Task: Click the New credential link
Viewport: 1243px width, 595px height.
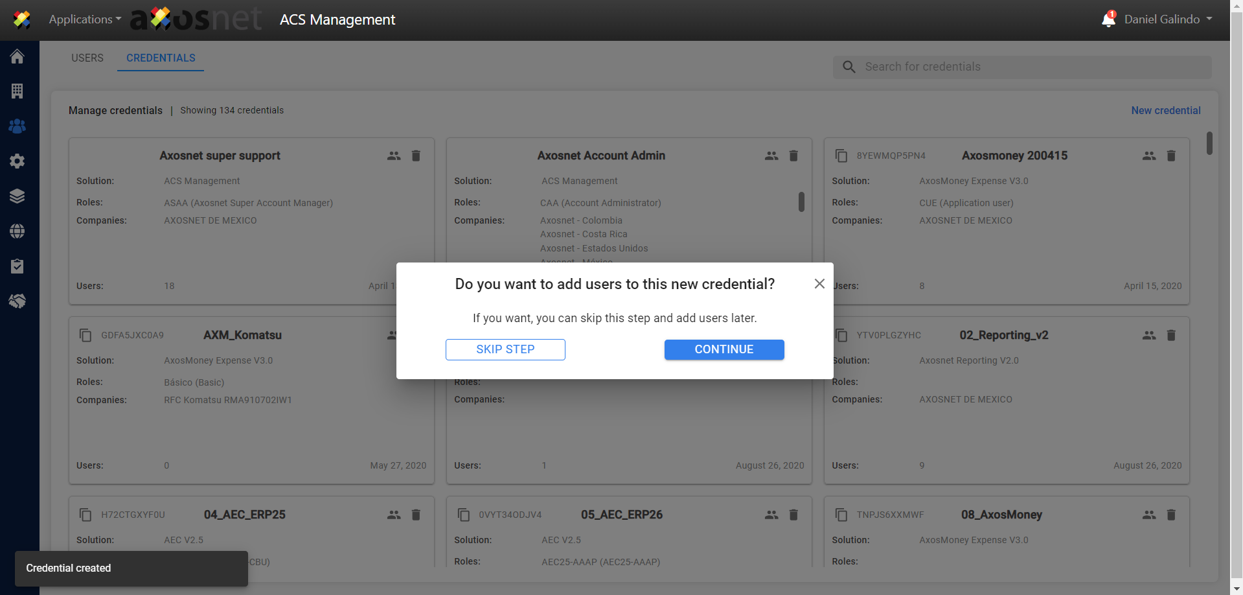Action: (1165, 110)
